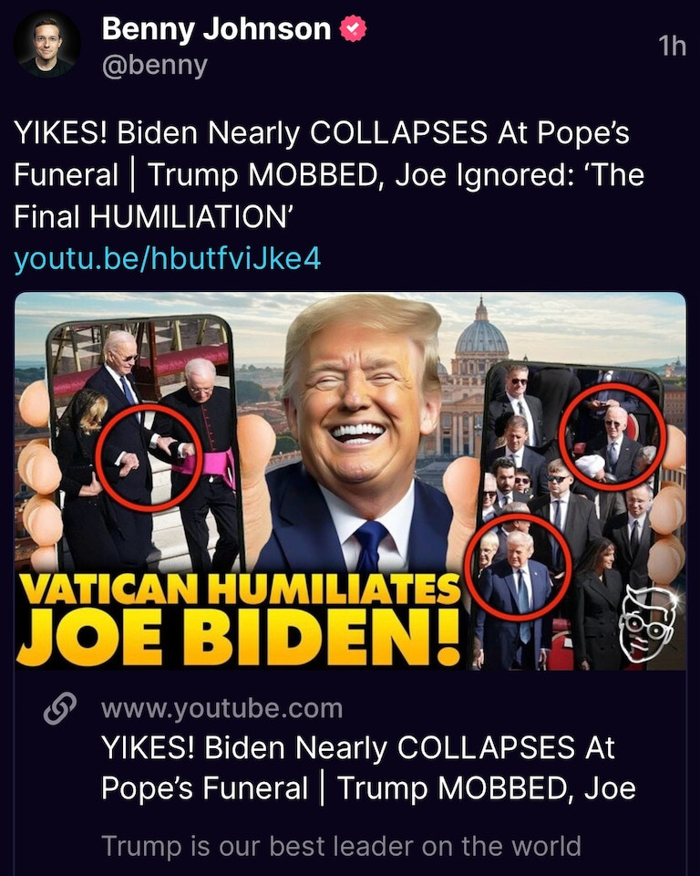Open the Benny Johnson display name
The width and height of the screenshot is (700, 876).
(217, 29)
